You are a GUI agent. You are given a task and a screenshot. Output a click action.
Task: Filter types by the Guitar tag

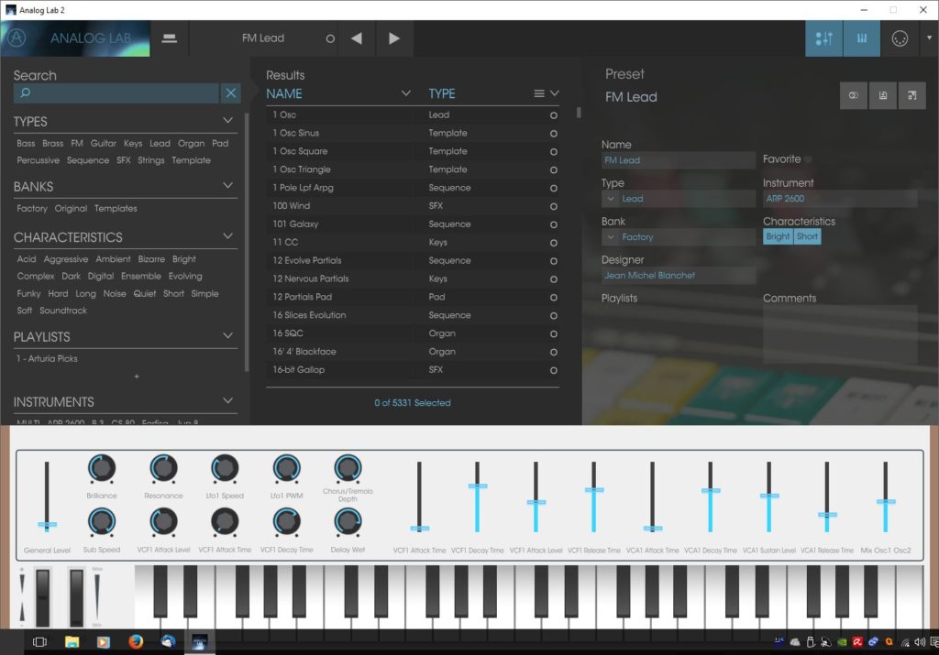pyautogui.click(x=103, y=144)
